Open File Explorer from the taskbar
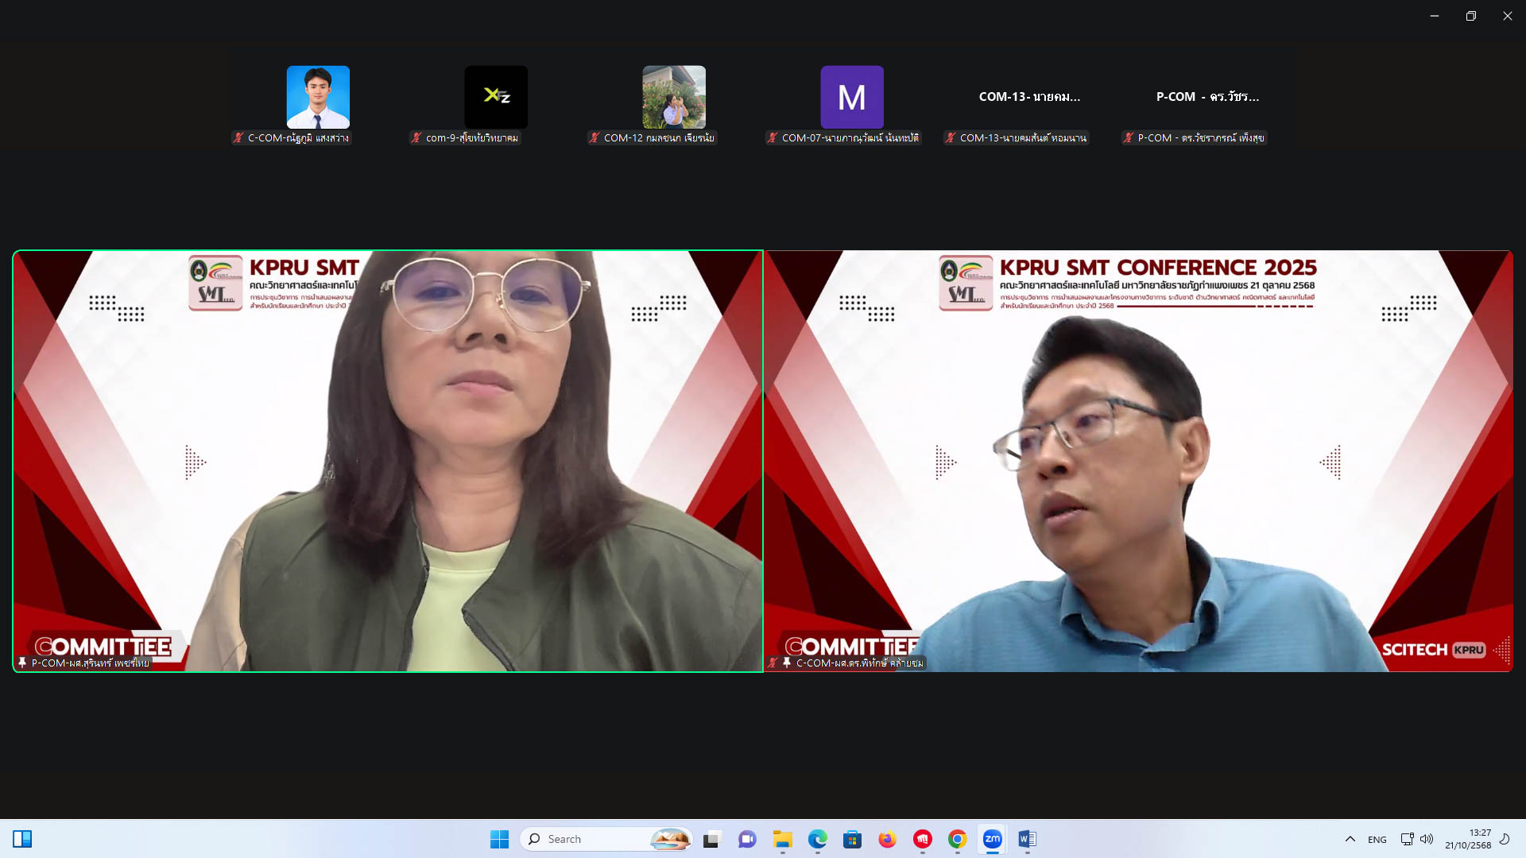The width and height of the screenshot is (1526, 858). pyautogui.click(x=782, y=839)
